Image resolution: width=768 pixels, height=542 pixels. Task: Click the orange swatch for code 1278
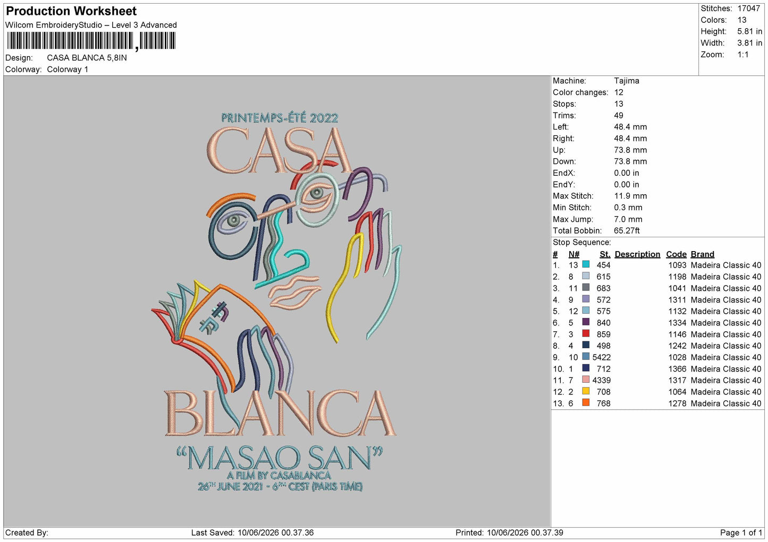pyautogui.click(x=586, y=403)
